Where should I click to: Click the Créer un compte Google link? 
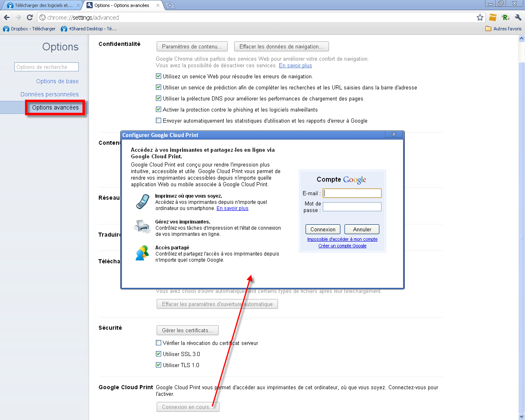pyautogui.click(x=342, y=246)
